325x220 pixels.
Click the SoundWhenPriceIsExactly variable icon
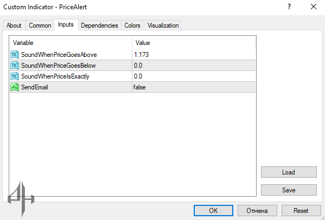coord(15,76)
